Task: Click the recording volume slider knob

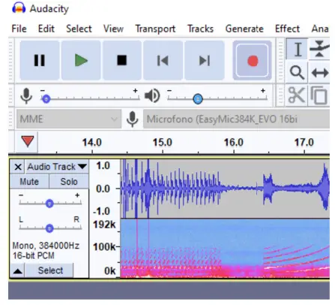Action: click(x=46, y=99)
